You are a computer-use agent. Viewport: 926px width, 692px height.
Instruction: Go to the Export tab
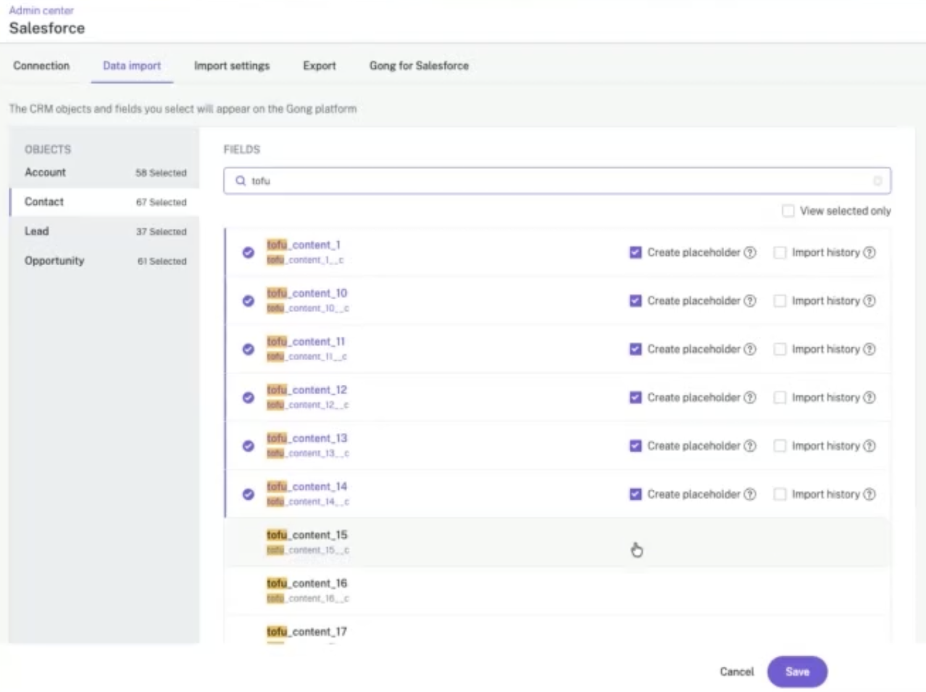[319, 66]
